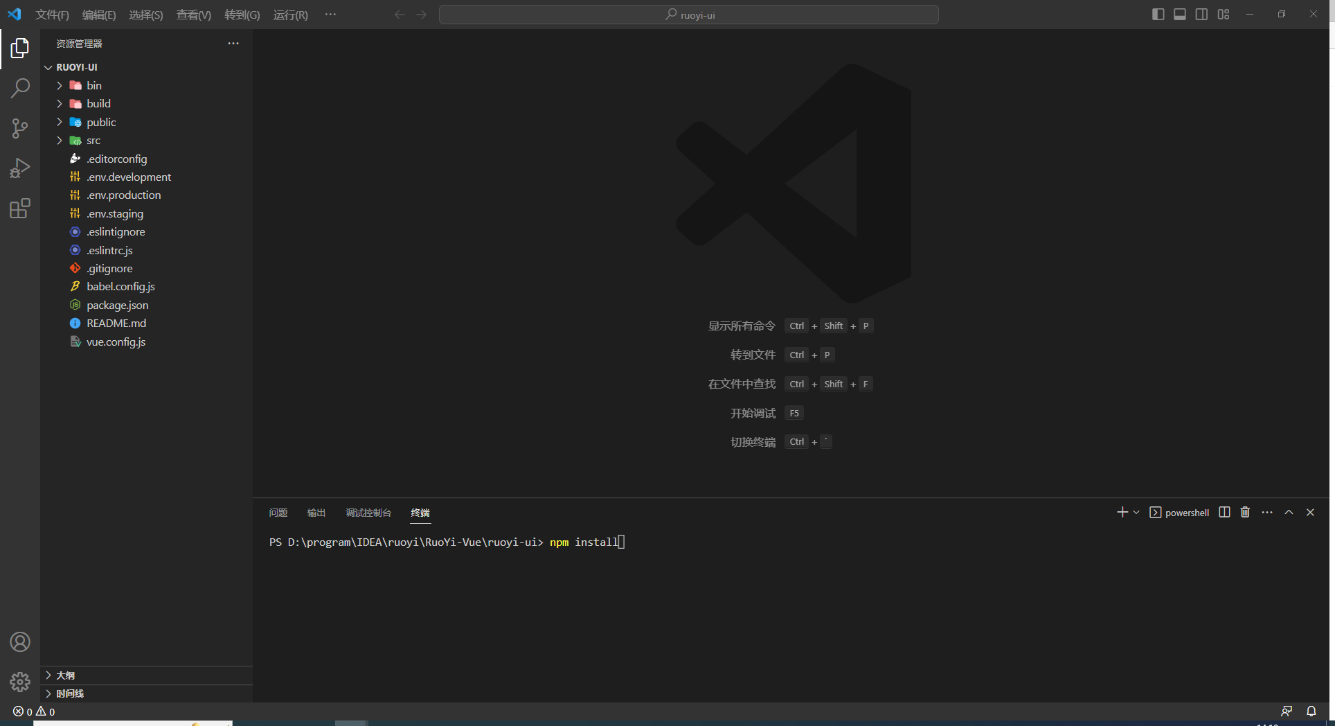Expand the 大纲 outline section

(146, 675)
